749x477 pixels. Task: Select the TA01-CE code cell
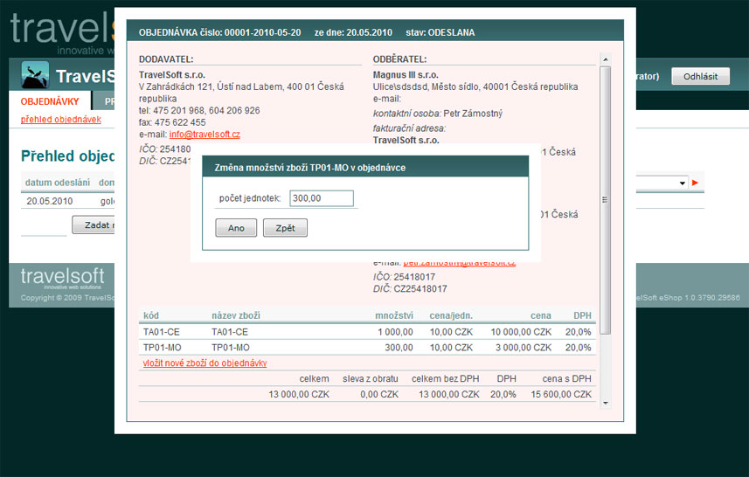click(x=162, y=332)
